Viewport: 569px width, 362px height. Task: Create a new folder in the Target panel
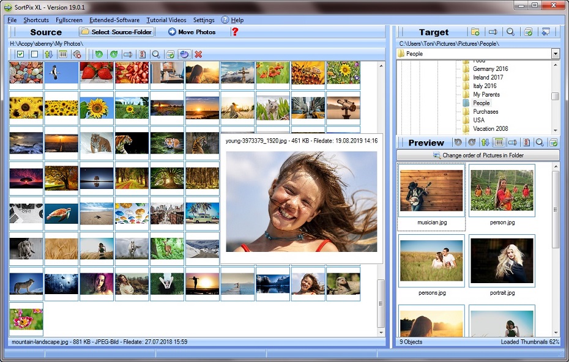(475, 32)
